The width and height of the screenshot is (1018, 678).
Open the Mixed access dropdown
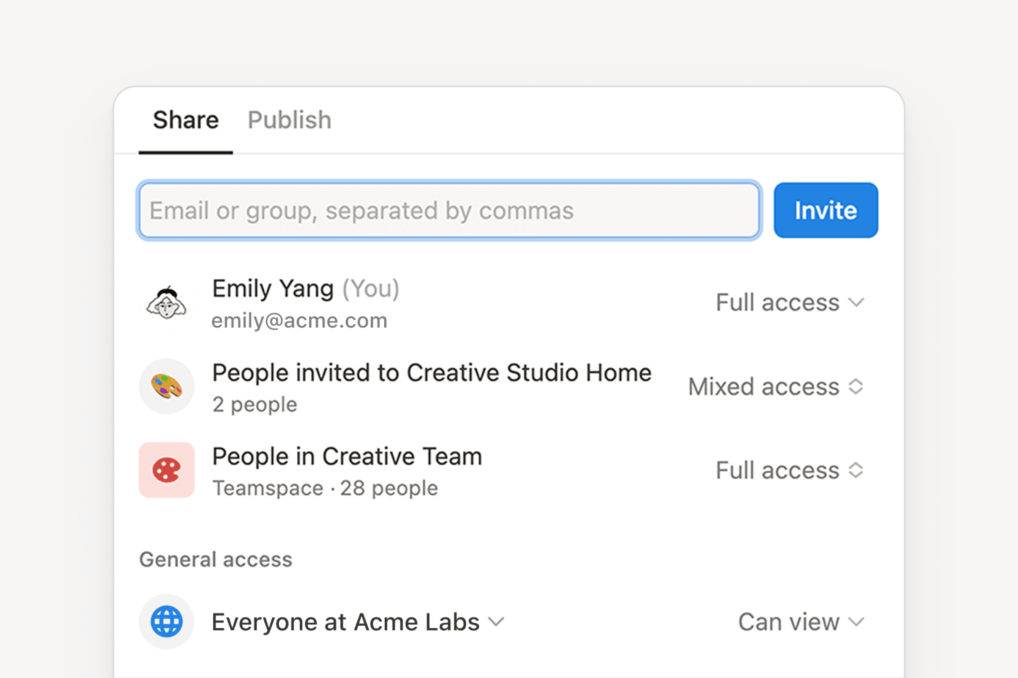tap(777, 386)
